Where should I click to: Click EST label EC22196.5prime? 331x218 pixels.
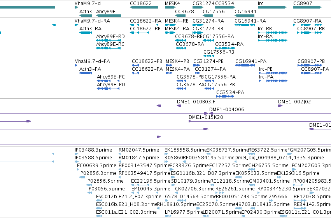[x=151, y=181]
